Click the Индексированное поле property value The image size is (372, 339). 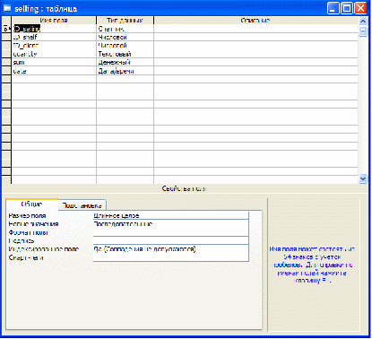tap(170, 248)
